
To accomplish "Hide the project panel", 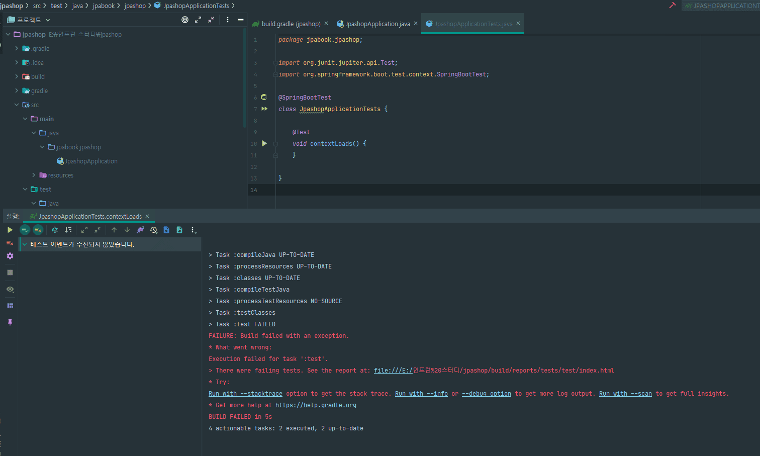I will click(241, 20).
